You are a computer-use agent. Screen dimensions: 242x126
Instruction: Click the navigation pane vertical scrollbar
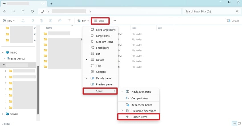[x=38, y=90]
